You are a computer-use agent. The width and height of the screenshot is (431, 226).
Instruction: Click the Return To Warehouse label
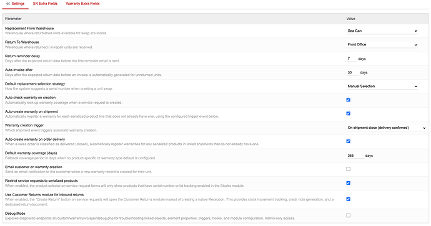point(22,42)
